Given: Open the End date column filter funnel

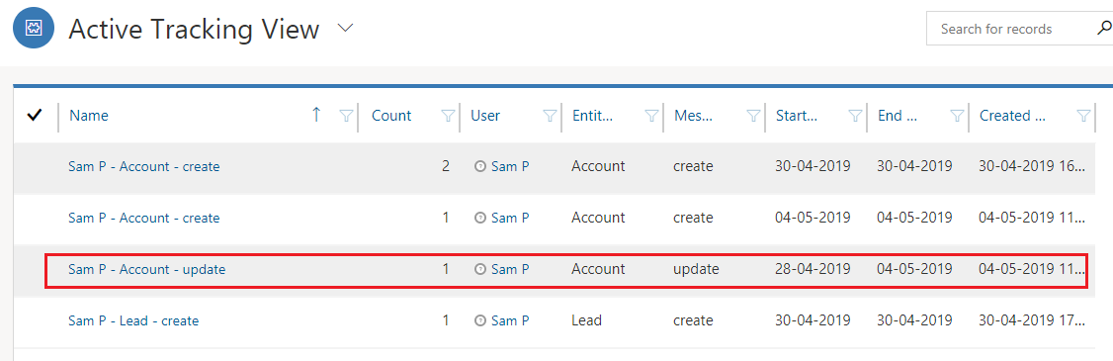Looking at the screenshot, I should [x=957, y=116].
